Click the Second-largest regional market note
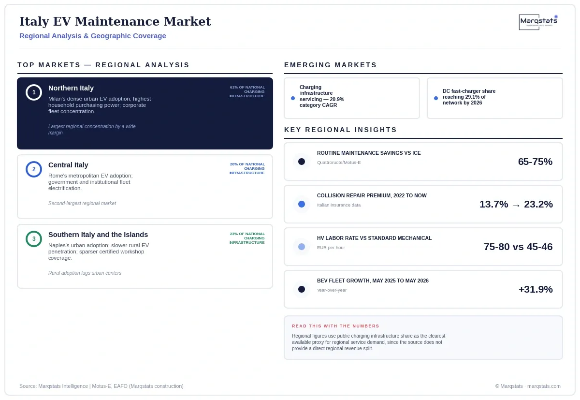This screenshot has height=400, width=580. tap(82, 204)
